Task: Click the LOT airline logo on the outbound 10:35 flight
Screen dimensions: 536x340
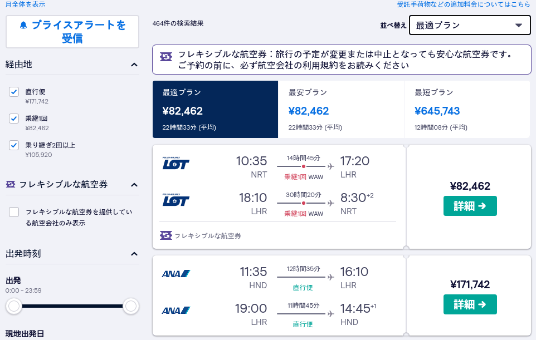Action: pyautogui.click(x=176, y=163)
